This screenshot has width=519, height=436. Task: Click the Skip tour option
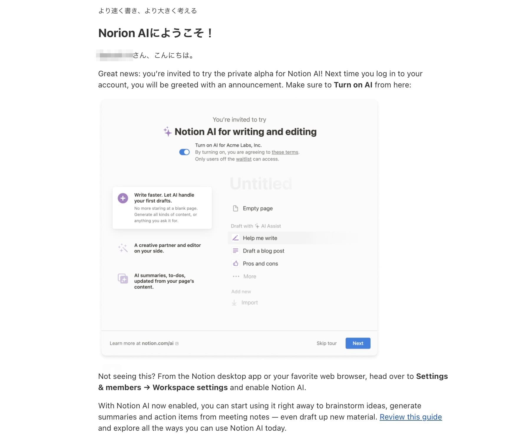point(326,343)
